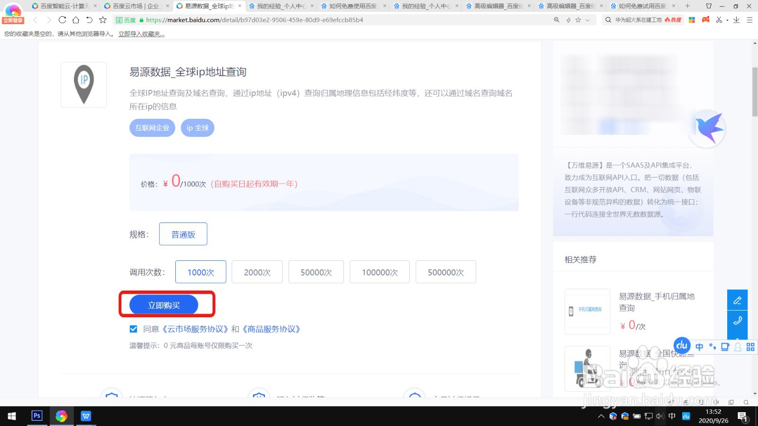
Task: Go to browser home page icon
Action: [76, 20]
